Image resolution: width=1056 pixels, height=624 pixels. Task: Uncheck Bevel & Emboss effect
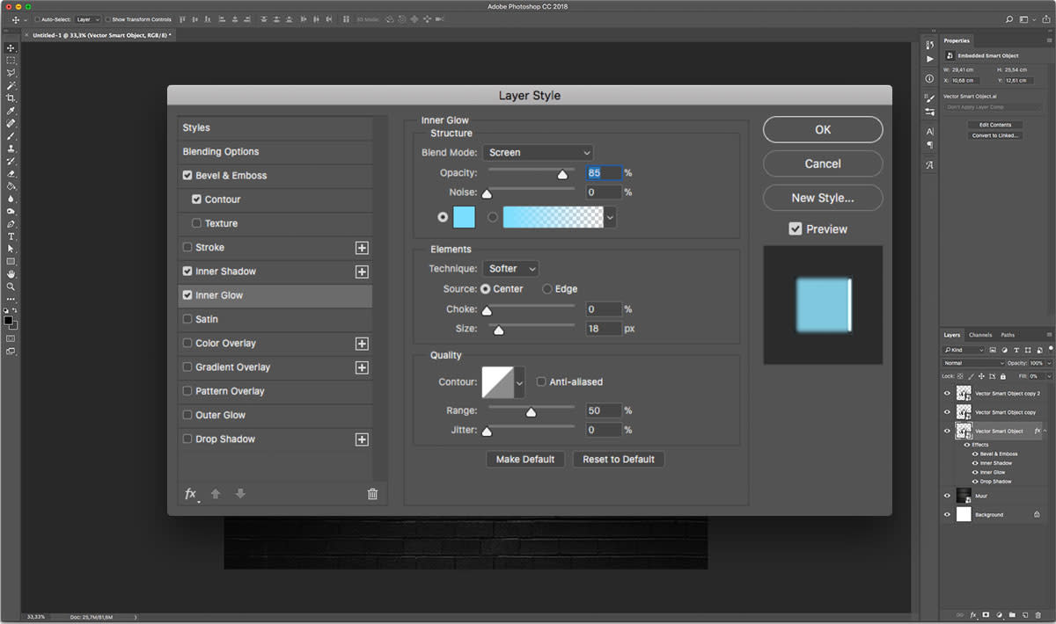pyautogui.click(x=187, y=176)
